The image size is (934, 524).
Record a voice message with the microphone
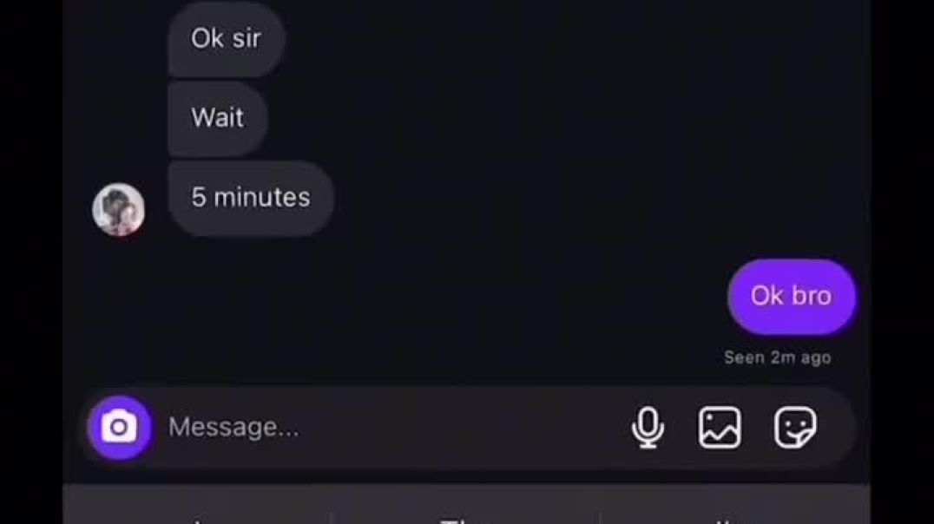[x=648, y=427]
